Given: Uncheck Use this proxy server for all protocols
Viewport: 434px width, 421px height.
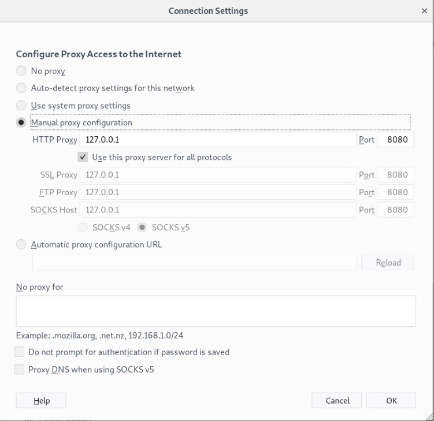Looking at the screenshot, I should [x=83, y=157].
